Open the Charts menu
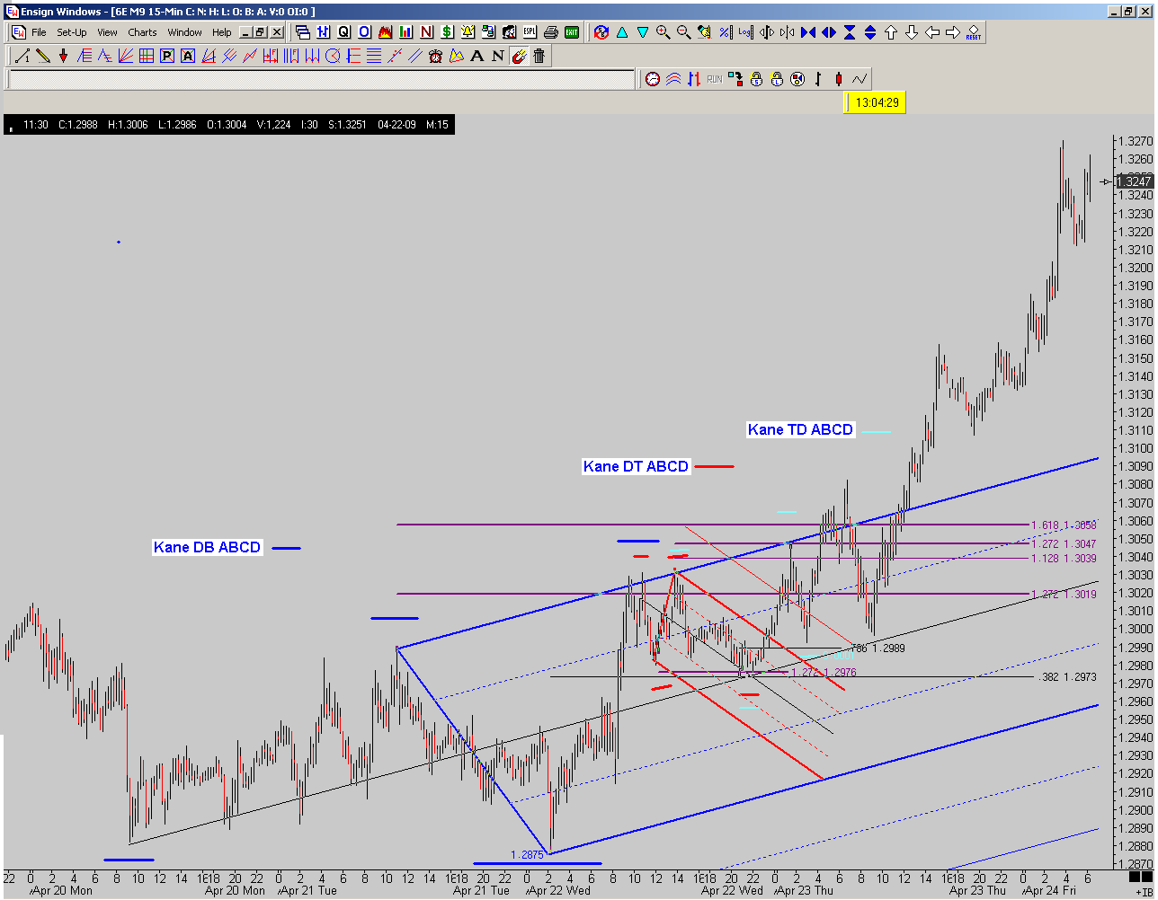Viewport: 1158px width, 900px height. point(142,32)
